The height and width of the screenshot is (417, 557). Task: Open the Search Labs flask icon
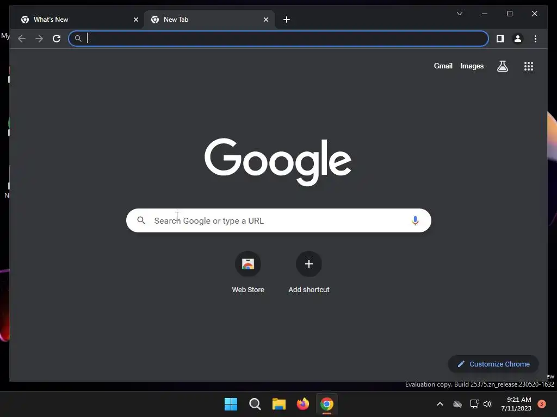(502, 66)
